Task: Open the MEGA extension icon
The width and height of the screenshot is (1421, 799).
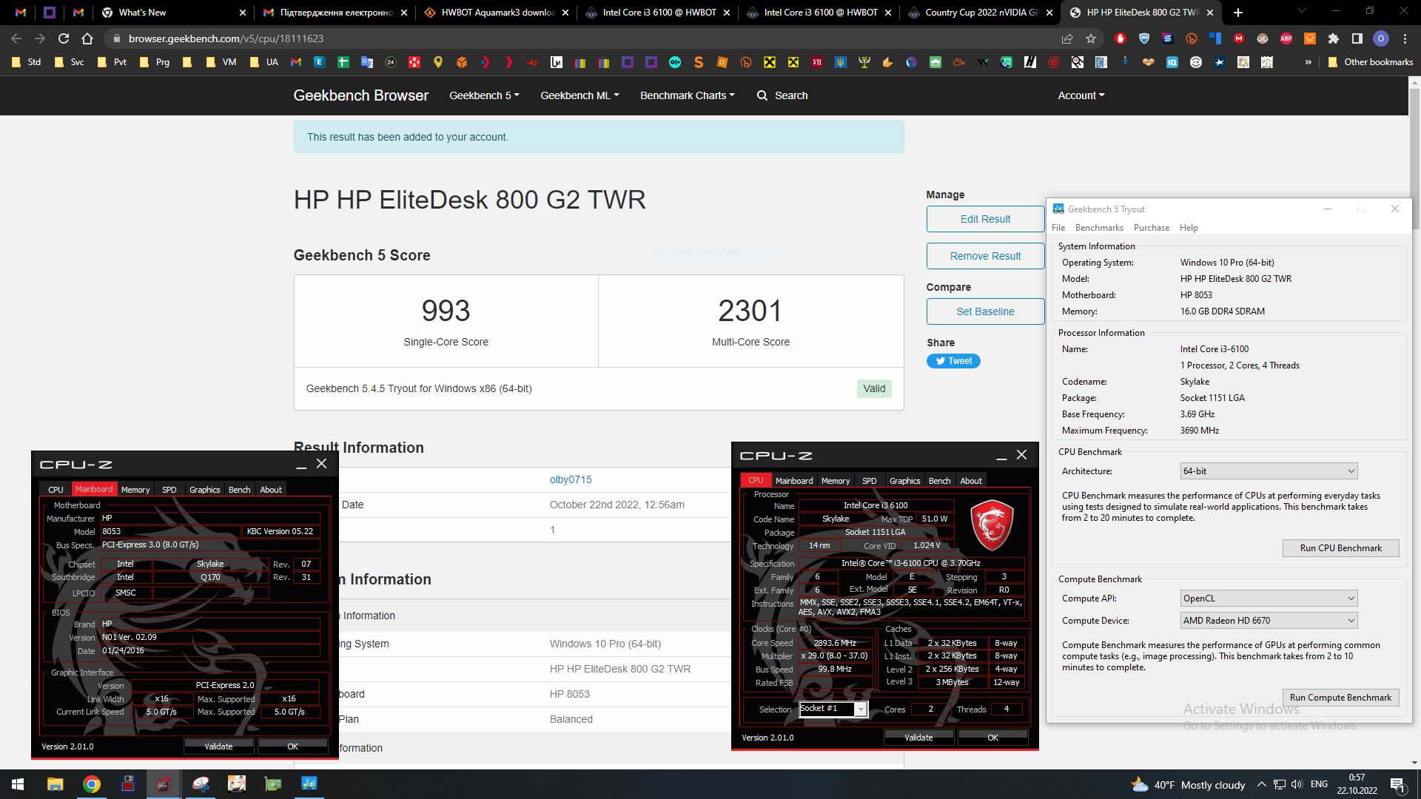Action: 1239,38
